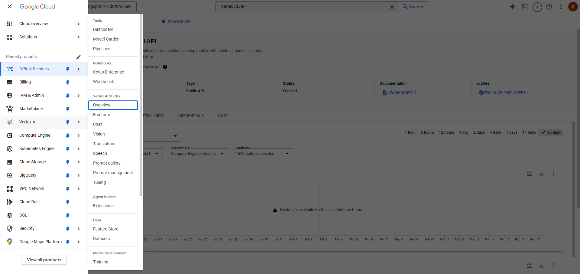
Task: Click the Solutions grid icon
Action: pos(10,37)
